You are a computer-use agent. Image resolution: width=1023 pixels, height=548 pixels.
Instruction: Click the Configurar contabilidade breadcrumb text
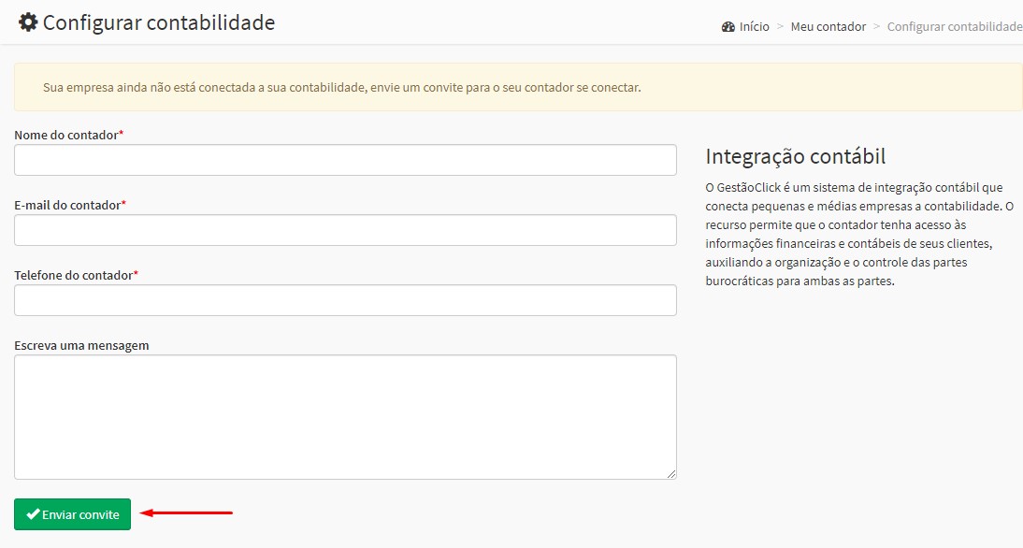tap(955, 27)
